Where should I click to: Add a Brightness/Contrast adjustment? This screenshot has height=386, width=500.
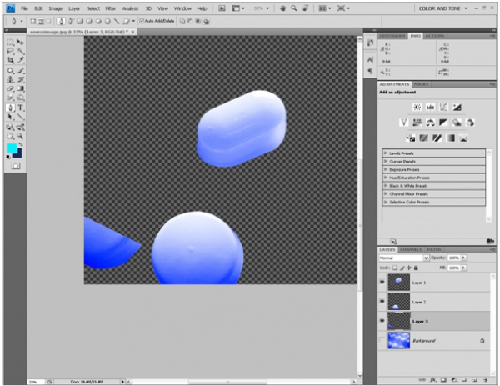[x=417, y=108]
